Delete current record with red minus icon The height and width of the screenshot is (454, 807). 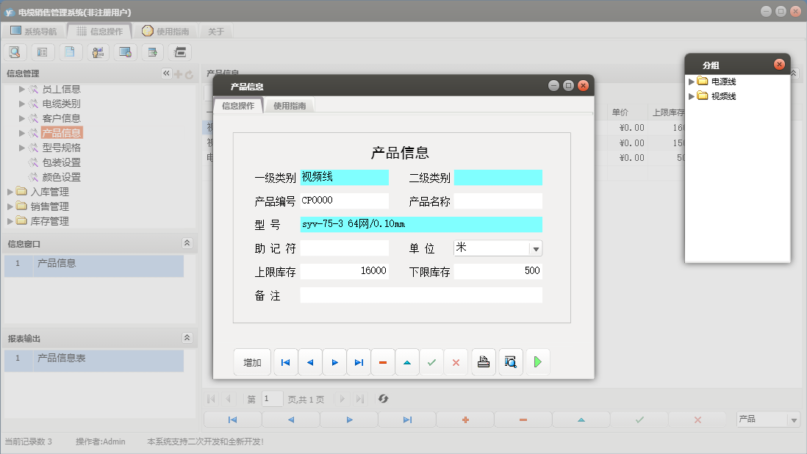(x=383, y=361)
